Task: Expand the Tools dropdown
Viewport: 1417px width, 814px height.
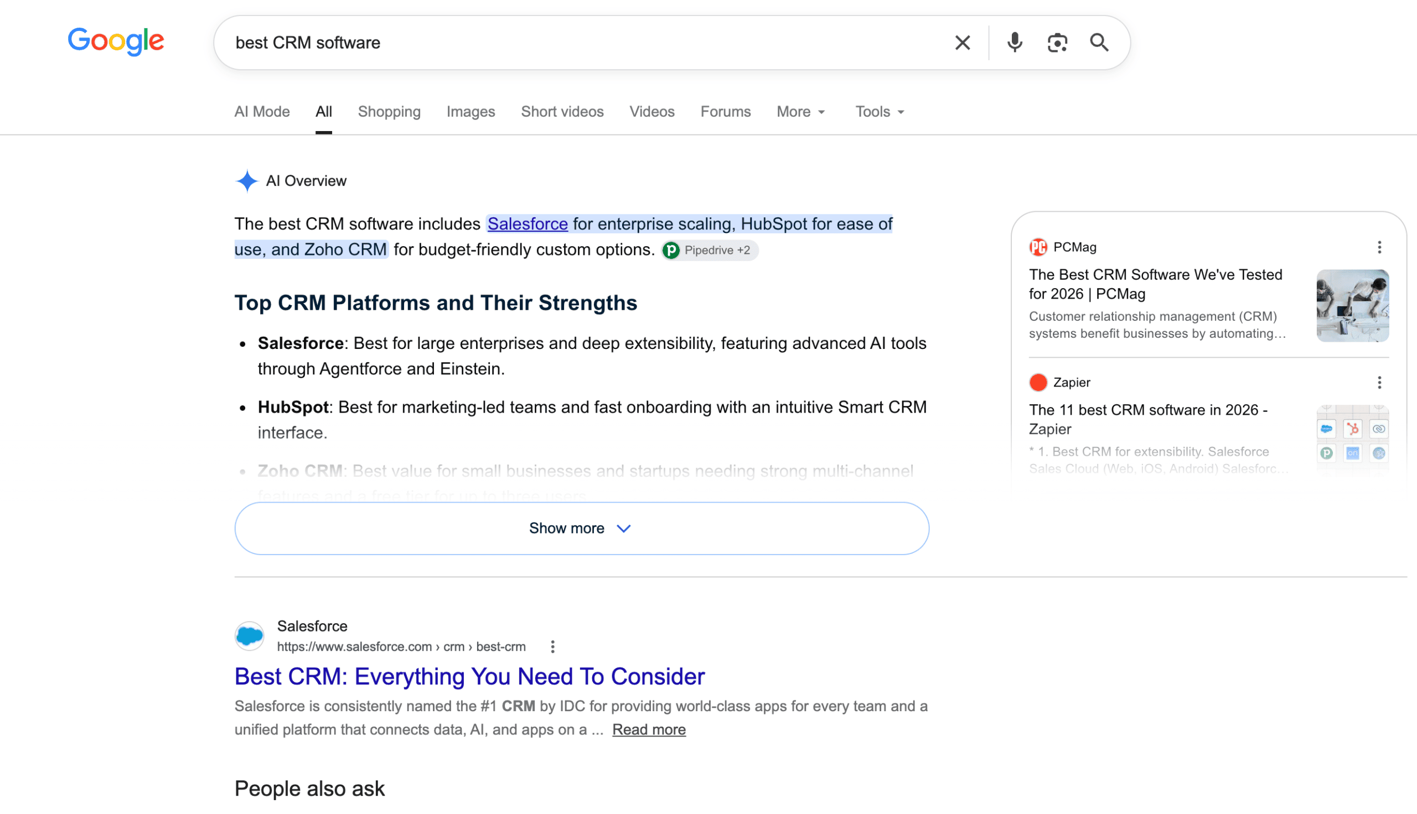Action: (x=880, y=112)
